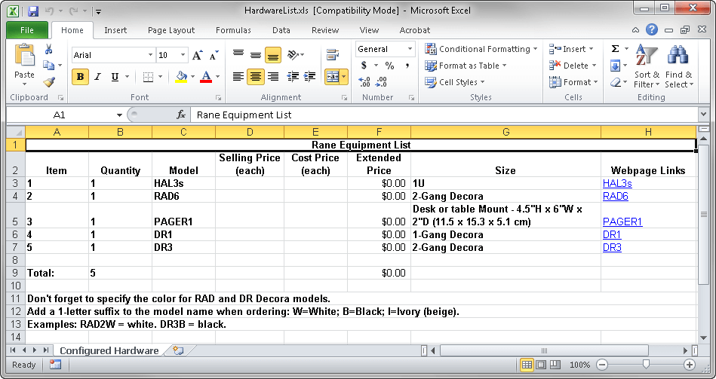
Task: Click the Align Text Right icon
Action: coord(272,77)
